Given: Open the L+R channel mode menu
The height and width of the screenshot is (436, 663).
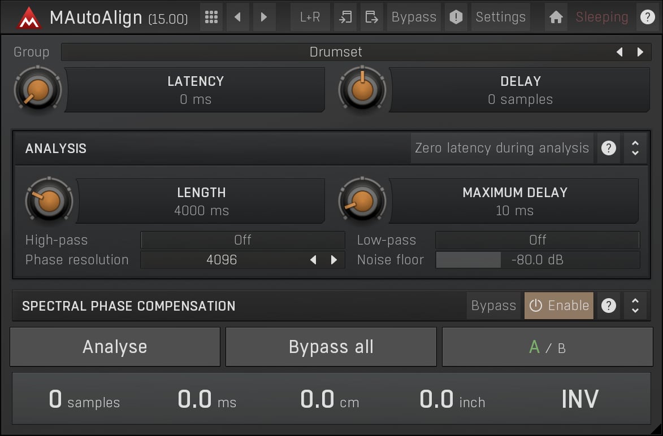Looking at the screenshot, I should coord(310,17).
